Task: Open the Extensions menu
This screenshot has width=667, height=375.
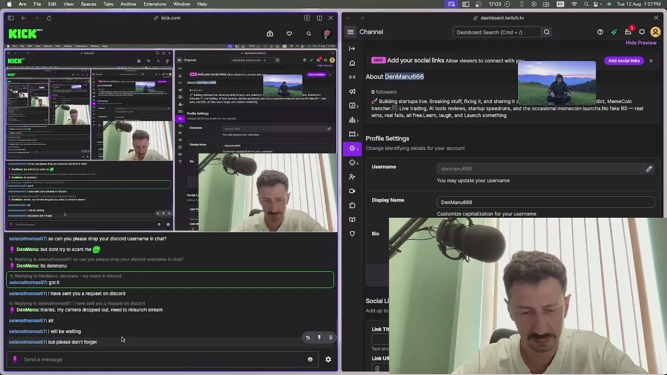Action: tap(155, 4)
